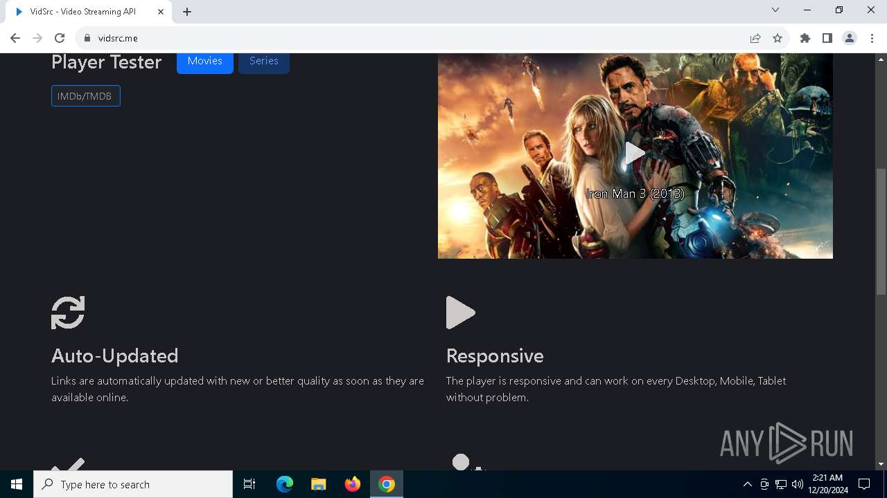887x498 pixels.
Task: Toggle the Chrome side panel
Action: coord(827,38)
